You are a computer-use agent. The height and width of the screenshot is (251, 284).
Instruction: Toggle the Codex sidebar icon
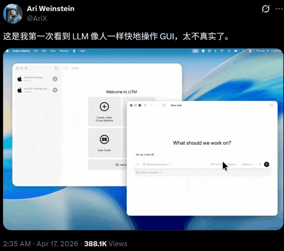pyautogui.click(x=145, y=105)
